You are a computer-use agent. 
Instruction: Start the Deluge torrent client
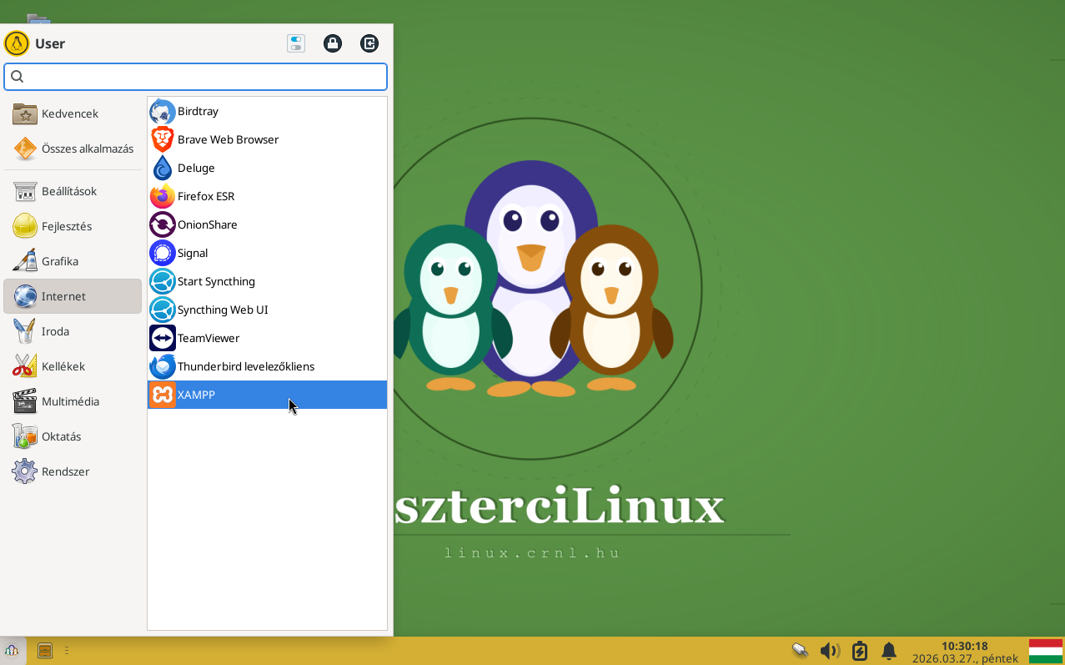[x=198, y=168]
